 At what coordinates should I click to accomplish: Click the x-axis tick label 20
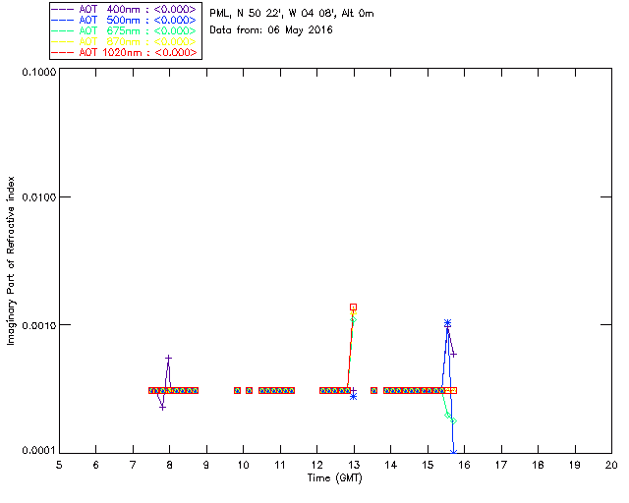coord(611,465)
